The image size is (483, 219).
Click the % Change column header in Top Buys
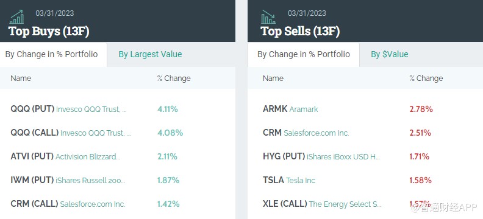174,78
